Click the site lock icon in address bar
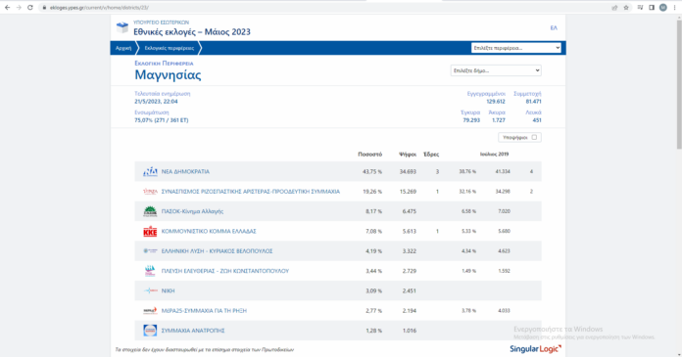 coord(44,8)
